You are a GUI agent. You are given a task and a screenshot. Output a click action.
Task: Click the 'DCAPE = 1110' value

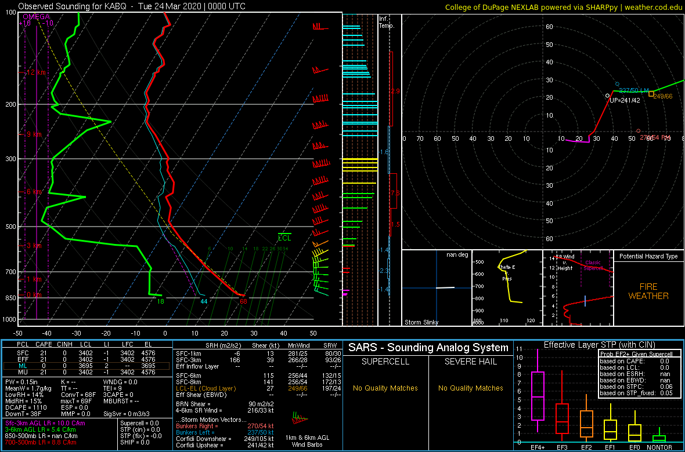[x=26, y=407]
